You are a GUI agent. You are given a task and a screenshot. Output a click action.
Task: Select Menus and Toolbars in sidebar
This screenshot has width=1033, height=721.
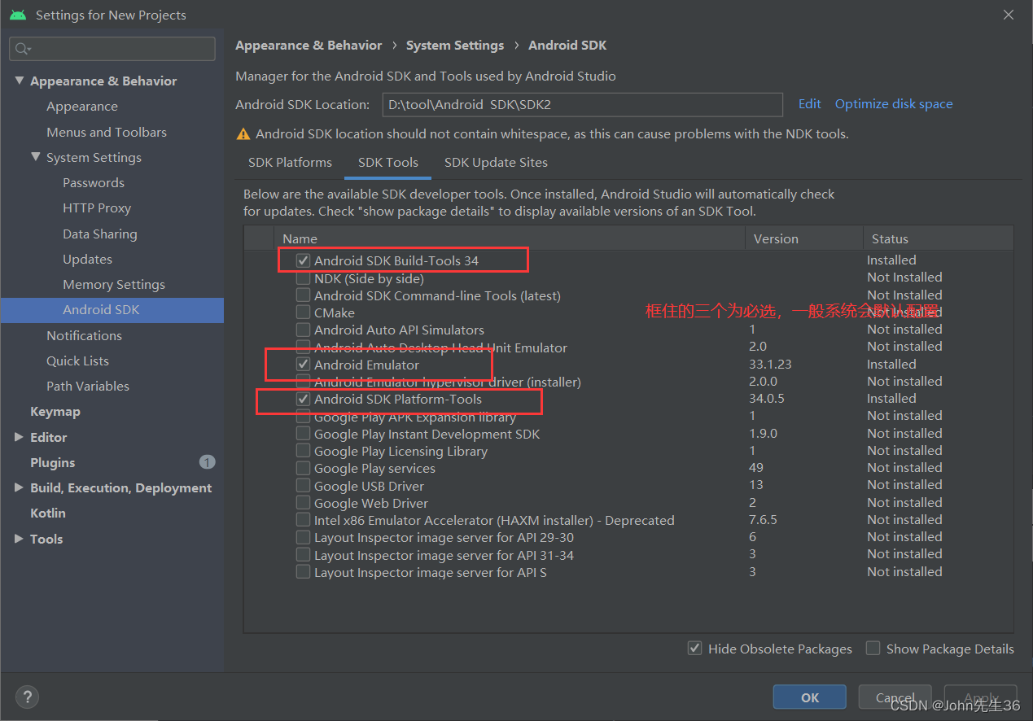[107, 132]
